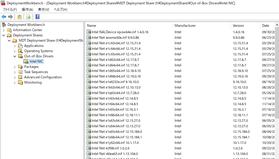This screenshot has width=279, height=159.
Task: Click the driver icon for e1k63x64.inf
Action: click(89, 87)
